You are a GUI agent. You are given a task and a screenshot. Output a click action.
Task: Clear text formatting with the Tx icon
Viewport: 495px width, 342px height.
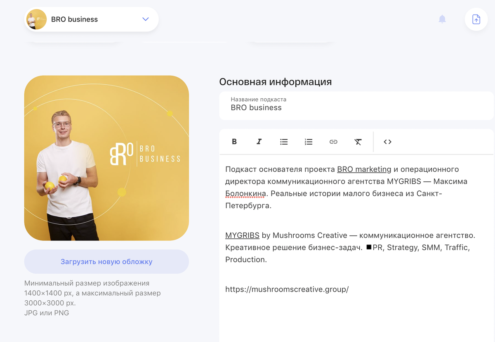click(x=358, y=142)
